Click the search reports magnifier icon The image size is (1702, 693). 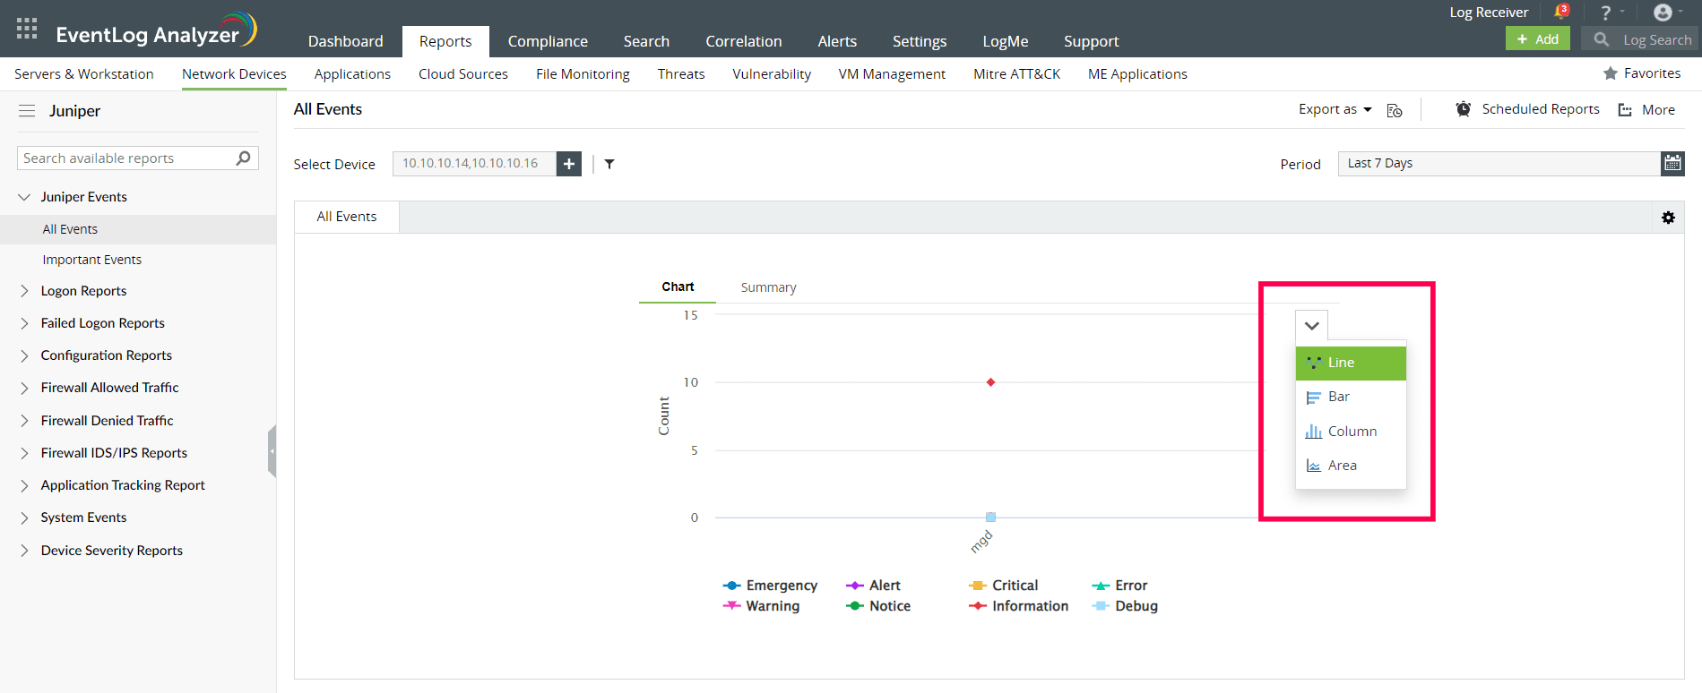(x=243, y=158)
